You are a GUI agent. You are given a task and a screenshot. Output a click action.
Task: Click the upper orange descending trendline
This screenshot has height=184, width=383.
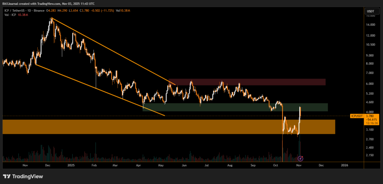pos(112,50)
